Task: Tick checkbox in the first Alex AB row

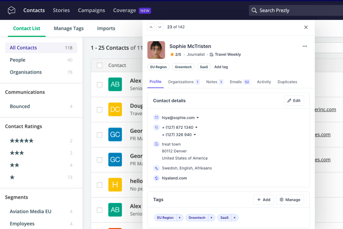Action: click(x=100, y=84)
